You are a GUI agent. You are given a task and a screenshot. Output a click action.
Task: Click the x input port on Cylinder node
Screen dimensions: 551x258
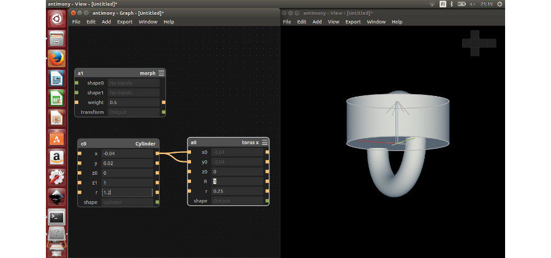pos(80,153)
